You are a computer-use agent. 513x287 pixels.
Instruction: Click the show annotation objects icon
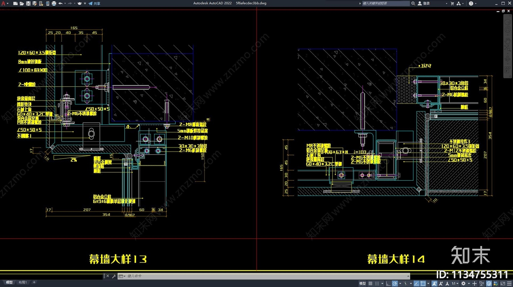tap(434, 283)
